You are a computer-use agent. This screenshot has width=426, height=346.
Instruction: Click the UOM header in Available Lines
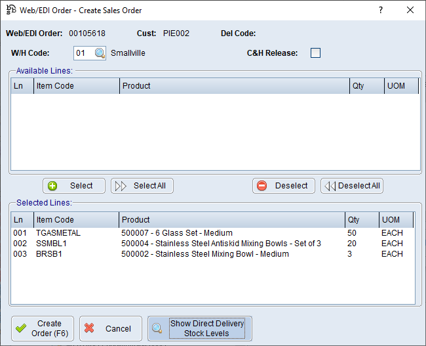click(400, 86)
